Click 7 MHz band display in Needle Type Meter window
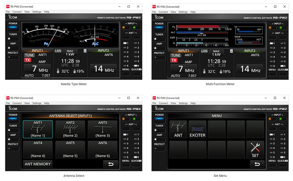This screenshot has width=293, height=181. click(37, 69)
